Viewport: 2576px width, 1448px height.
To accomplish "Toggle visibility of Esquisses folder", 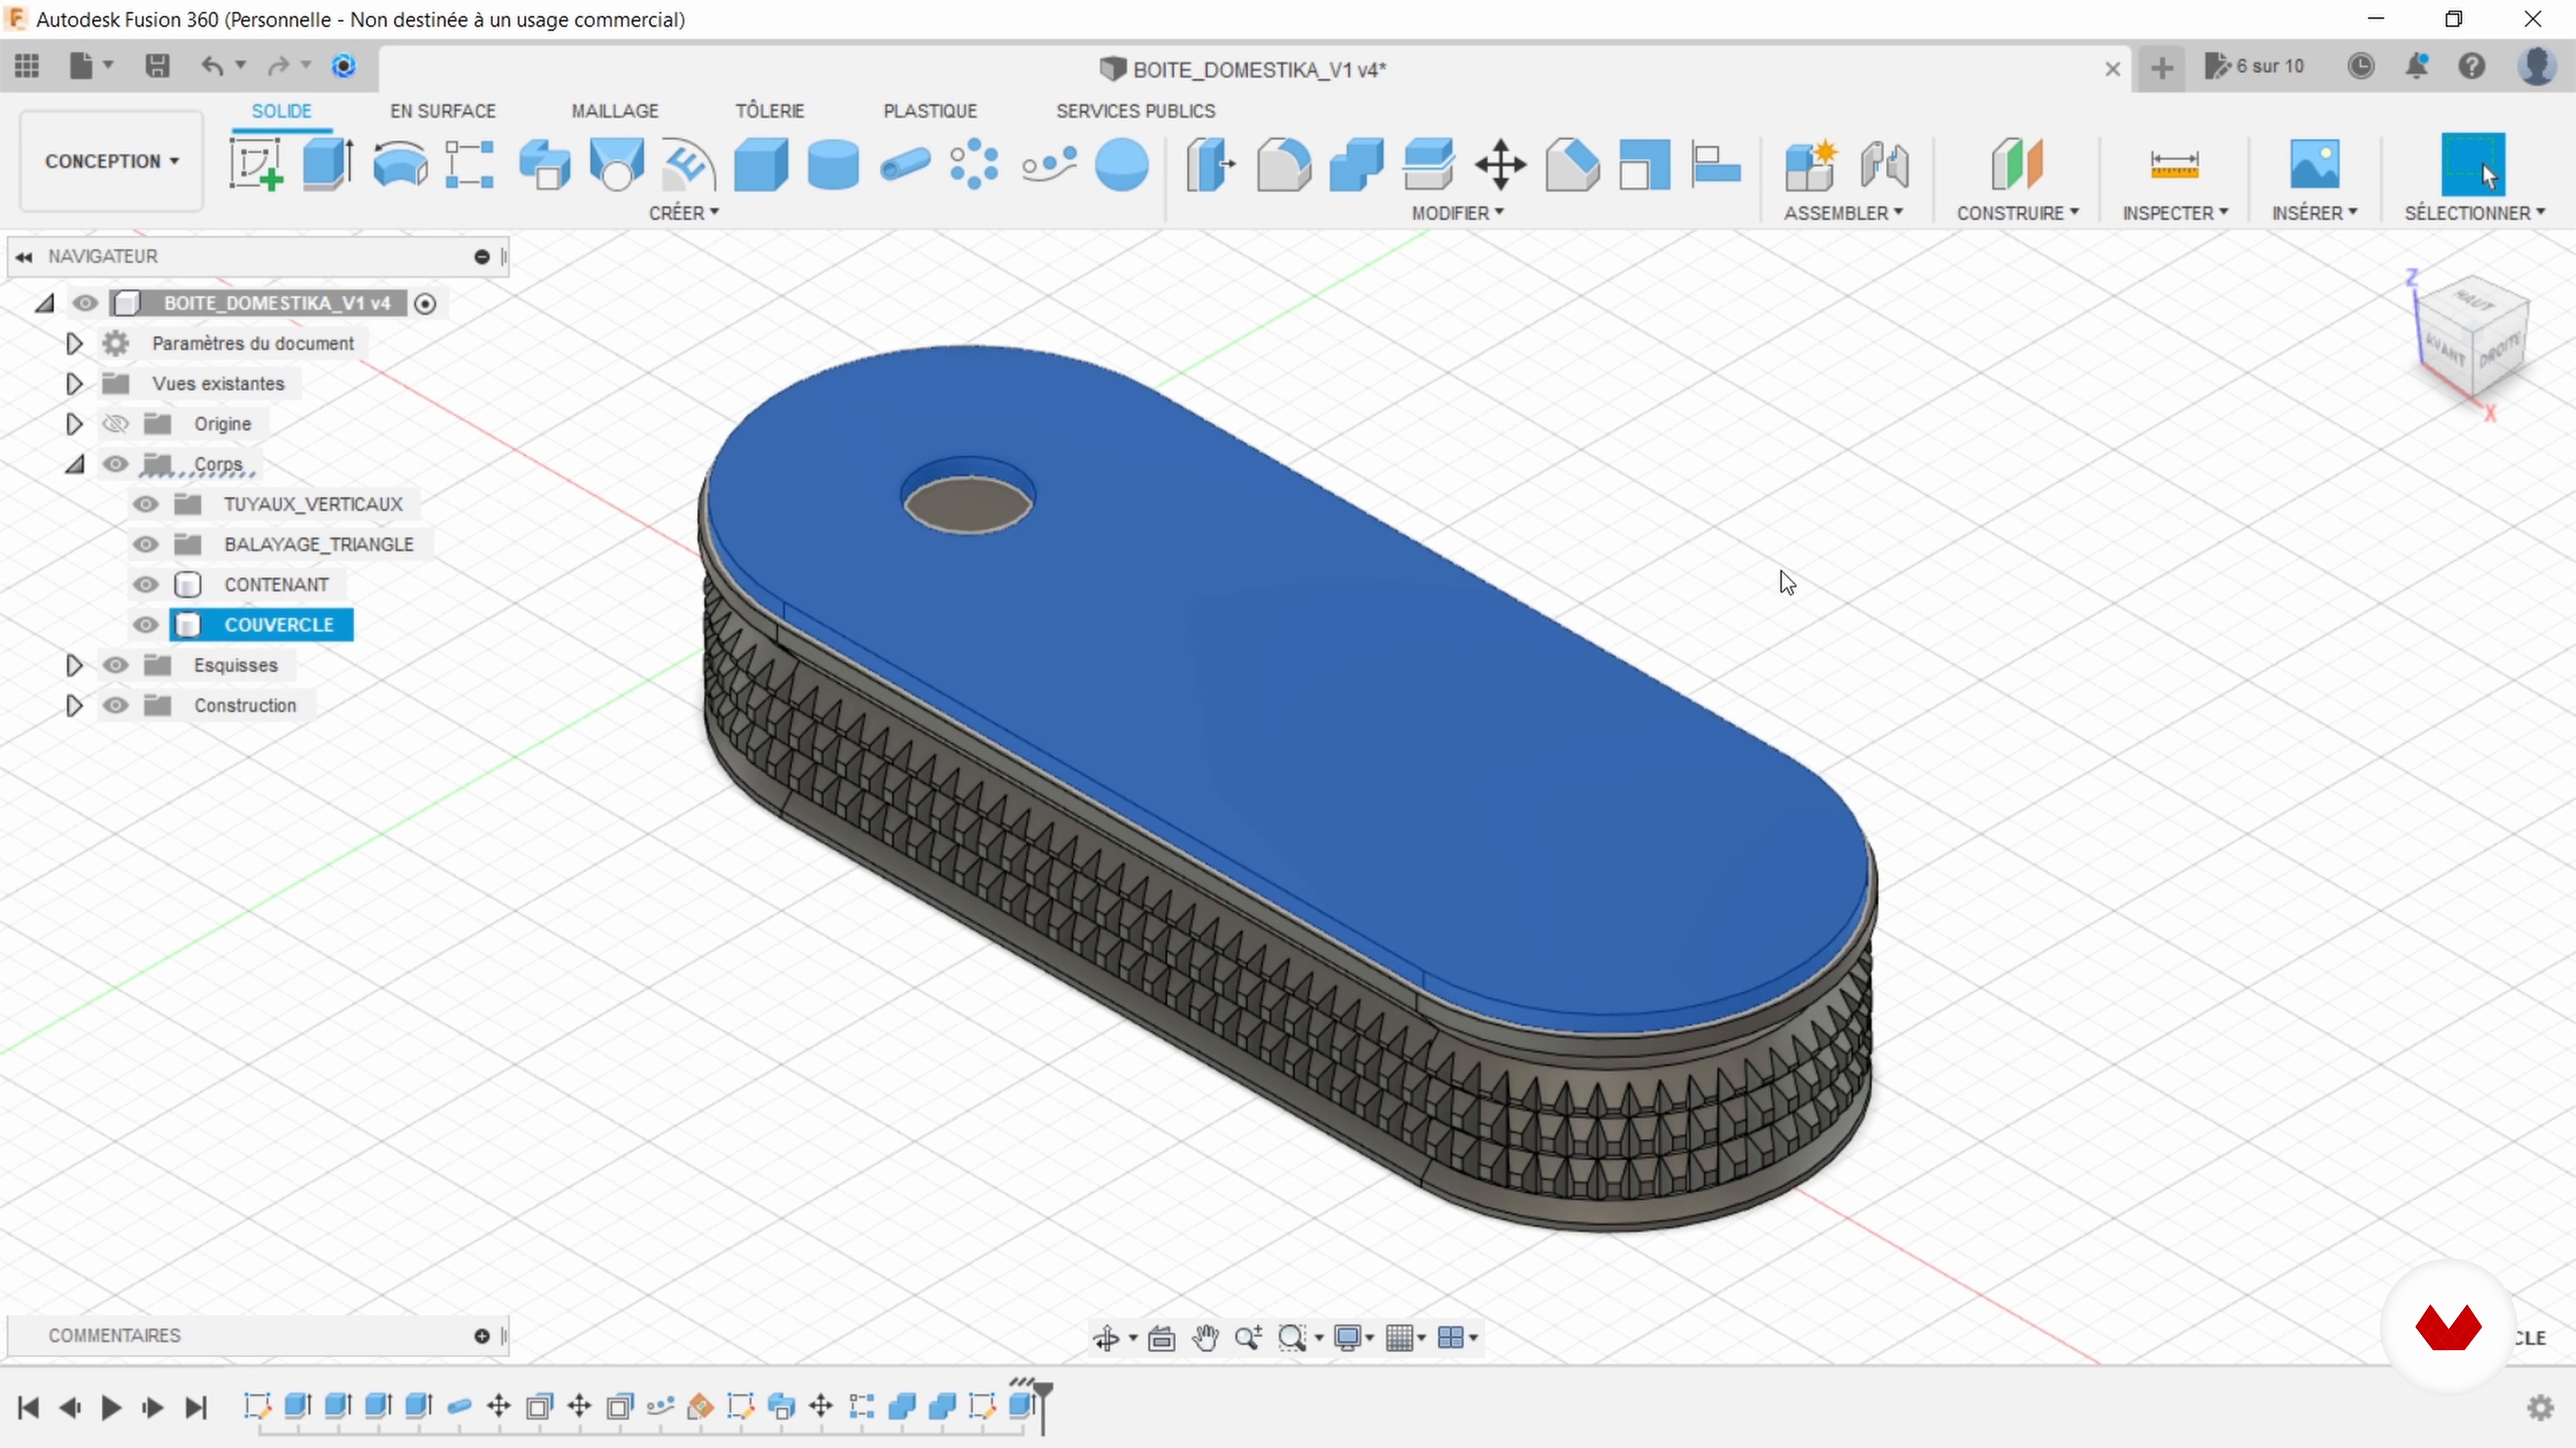I will [116, 664].
